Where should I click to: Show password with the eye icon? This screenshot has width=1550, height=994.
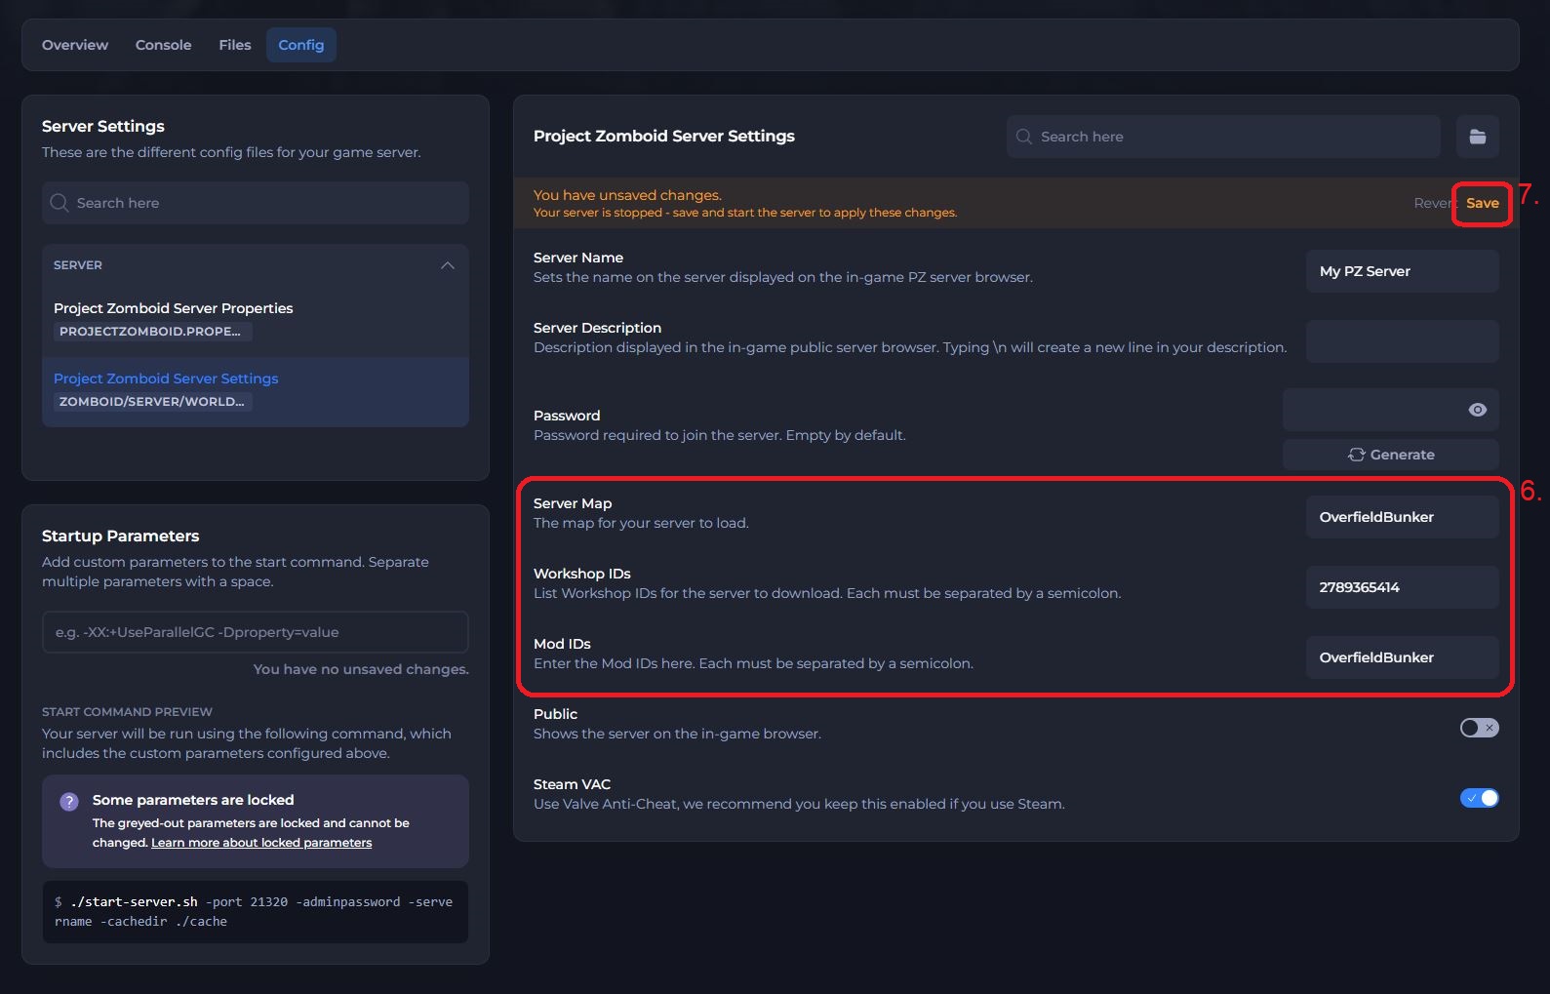(1477, 410)
